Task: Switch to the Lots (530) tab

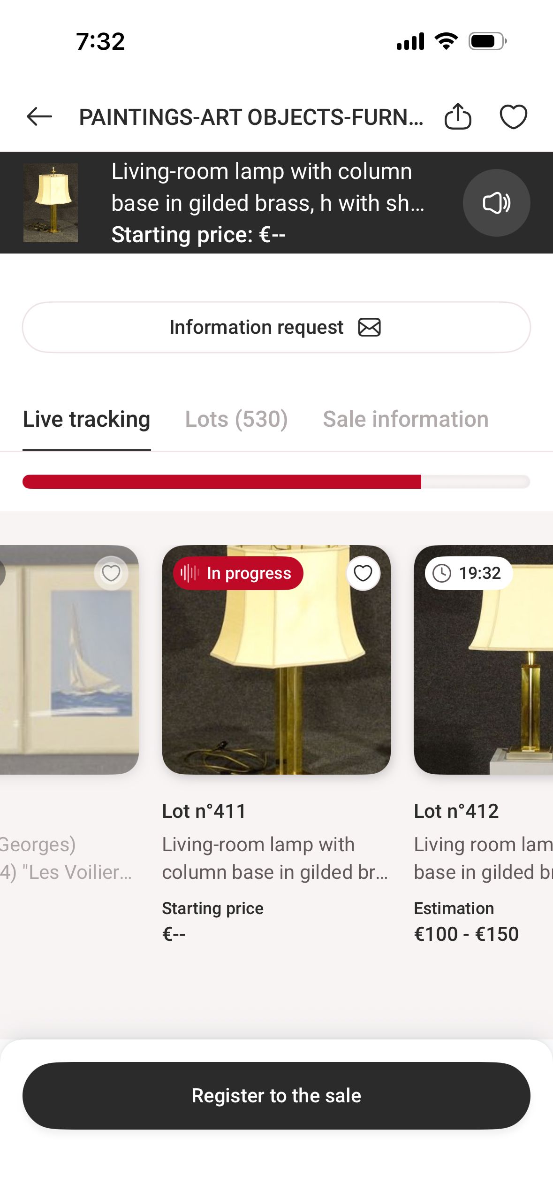Action: [236, 419]
